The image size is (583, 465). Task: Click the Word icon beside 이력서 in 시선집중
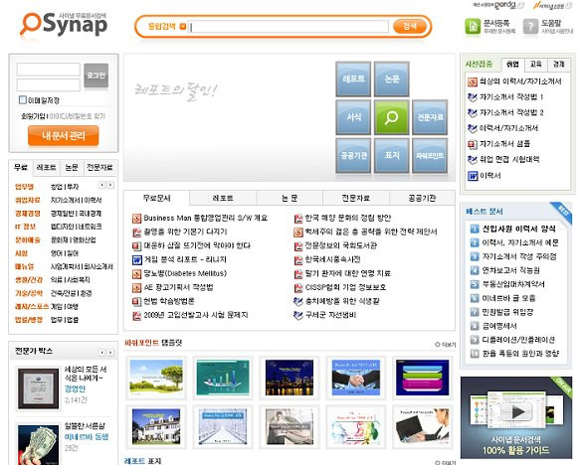[473, 175]
